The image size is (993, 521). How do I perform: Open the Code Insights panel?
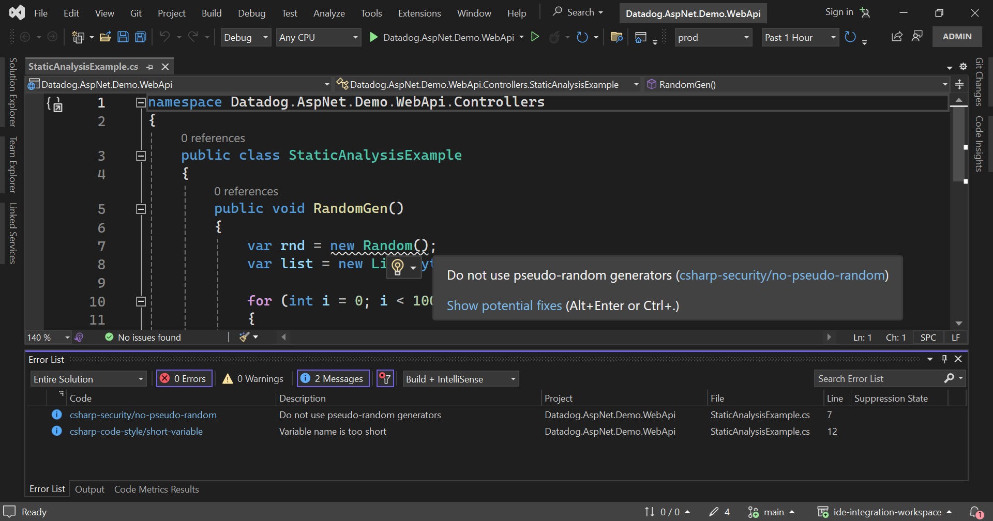(979, 145)
